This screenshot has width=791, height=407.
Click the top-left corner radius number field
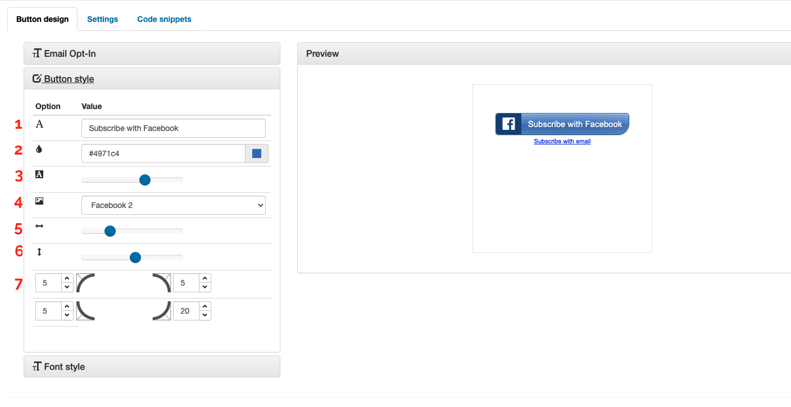(48, 283)
